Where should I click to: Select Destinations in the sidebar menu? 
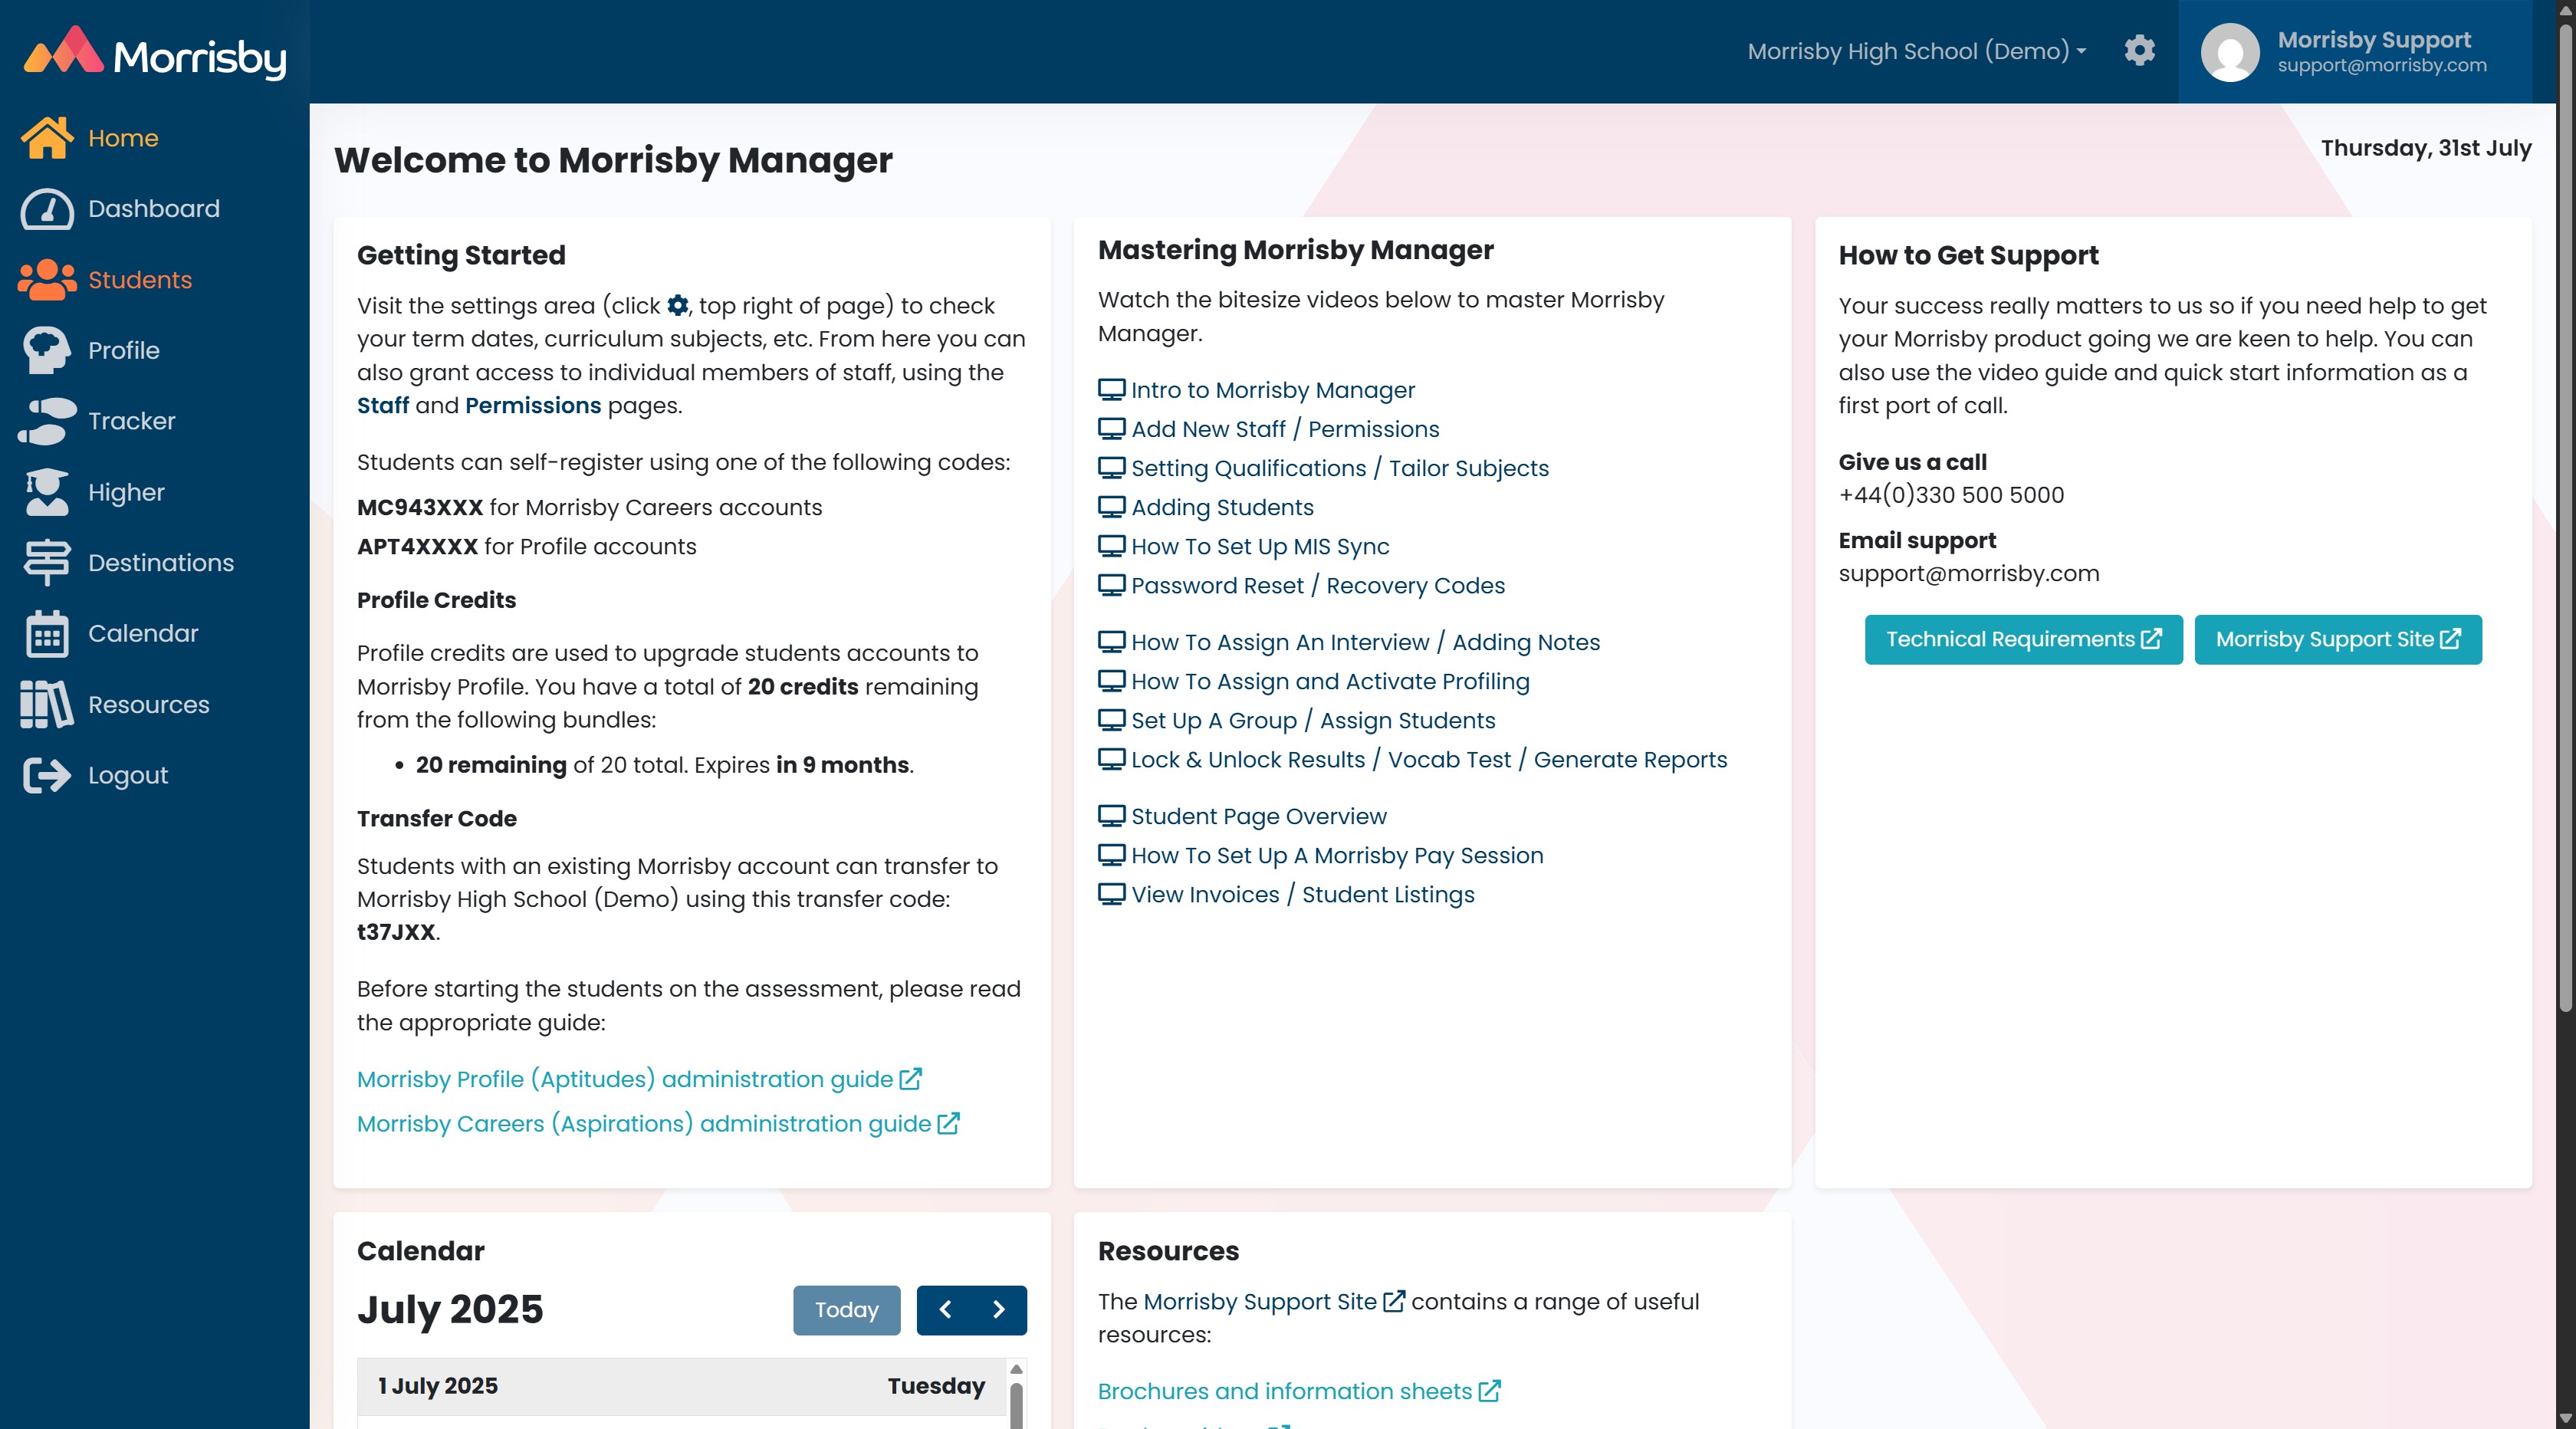(161, 563)
